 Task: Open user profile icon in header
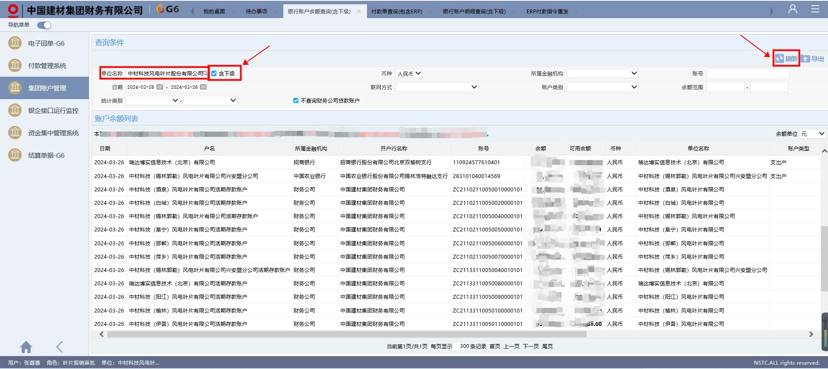[793, 9]
